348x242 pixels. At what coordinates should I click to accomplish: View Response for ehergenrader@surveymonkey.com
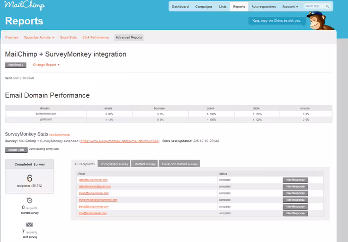coord(295,200)
